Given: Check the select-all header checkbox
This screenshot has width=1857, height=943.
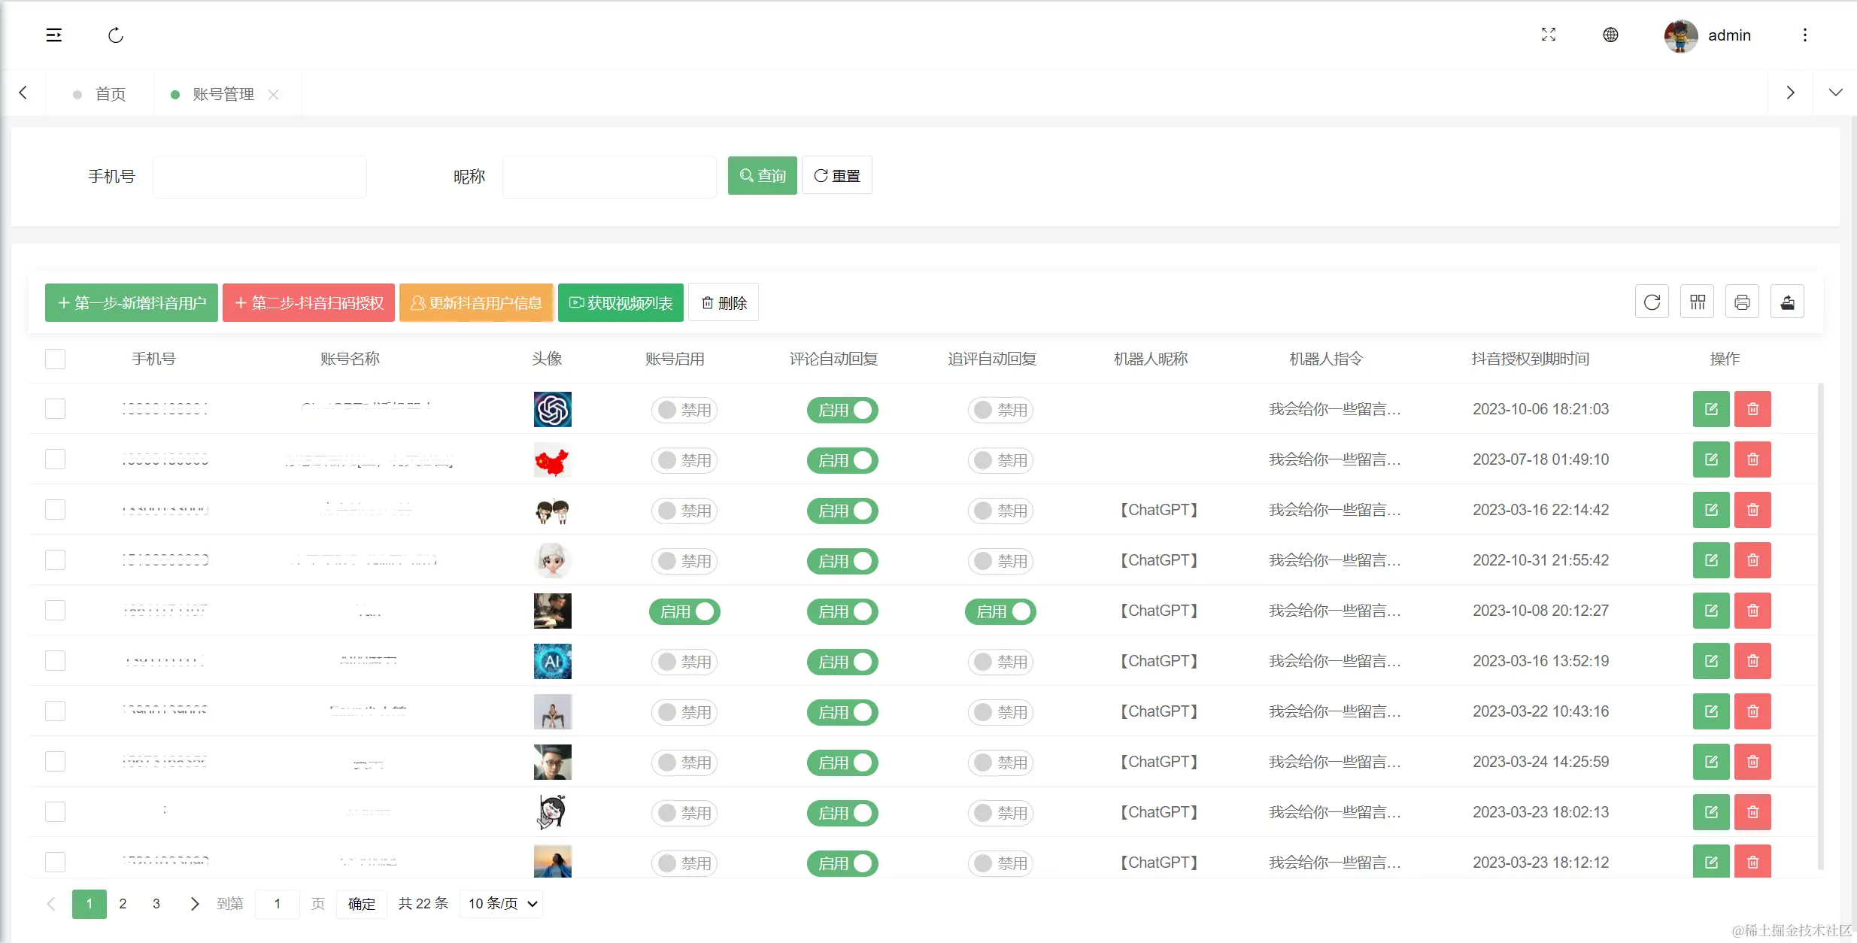Looking at the screenshot, I should (x=55, y=359).
